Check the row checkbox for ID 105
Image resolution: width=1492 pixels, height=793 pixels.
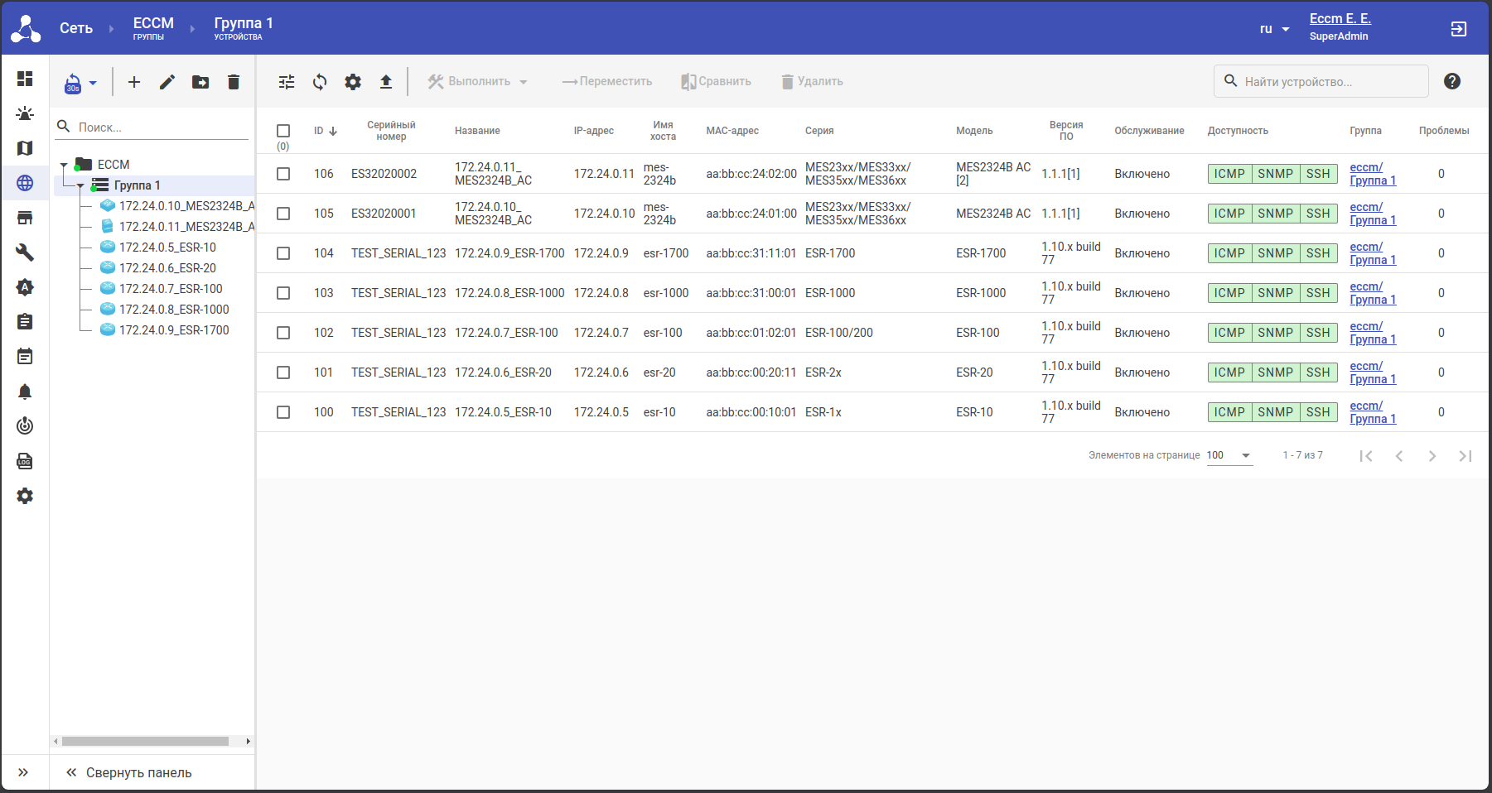283,214
